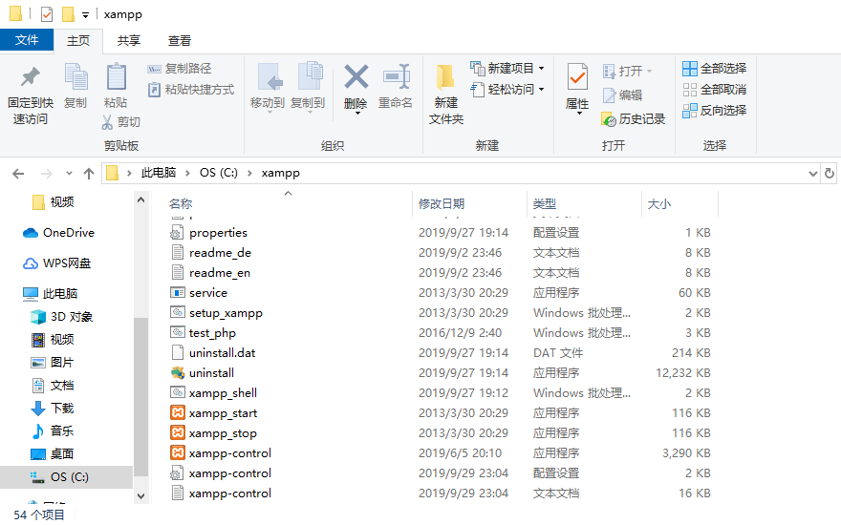Open 桌面 folder in sidebar
841x525 pixels.
coord(53,454)
